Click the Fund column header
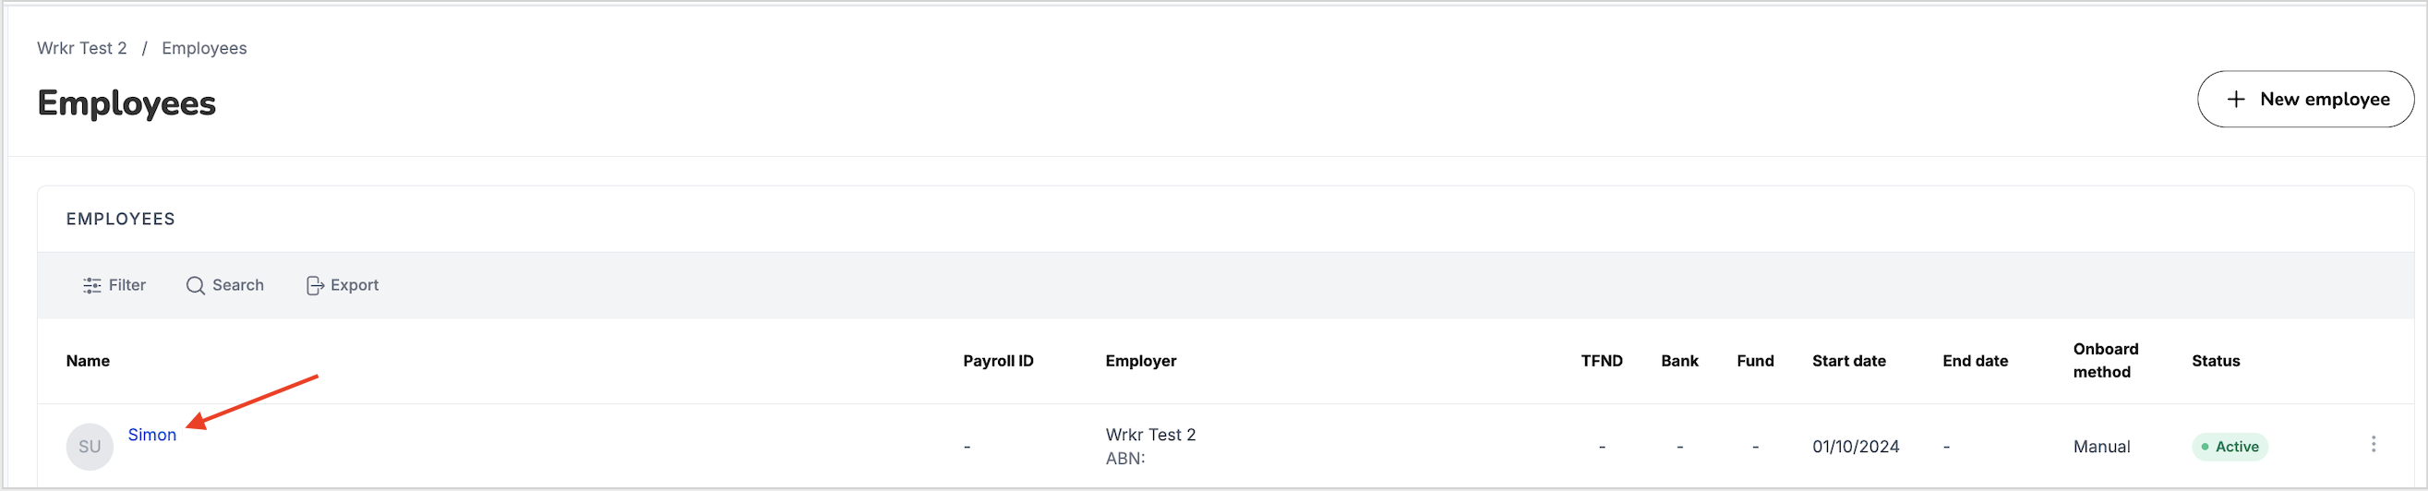Viewport: 2428px width, 491px height. [x=1755, y=361]
